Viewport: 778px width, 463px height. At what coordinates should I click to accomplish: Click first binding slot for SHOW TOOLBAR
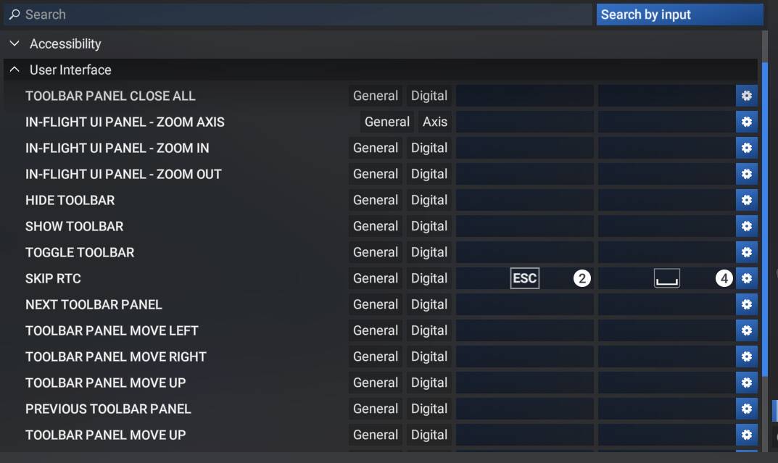click(524, 226)
